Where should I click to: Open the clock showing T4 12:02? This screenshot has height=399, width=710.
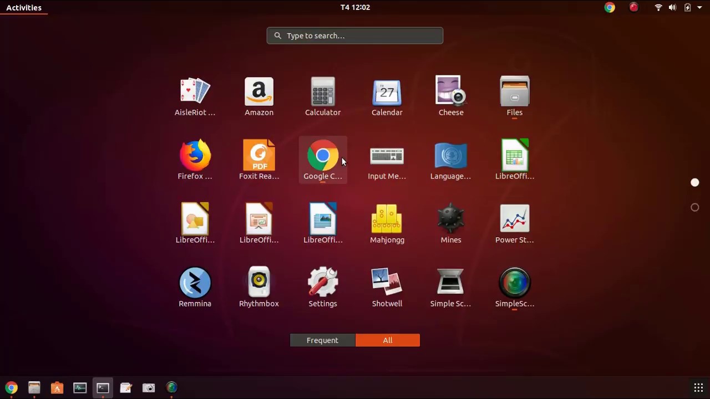pyautogui.click(x=355, y=7)
